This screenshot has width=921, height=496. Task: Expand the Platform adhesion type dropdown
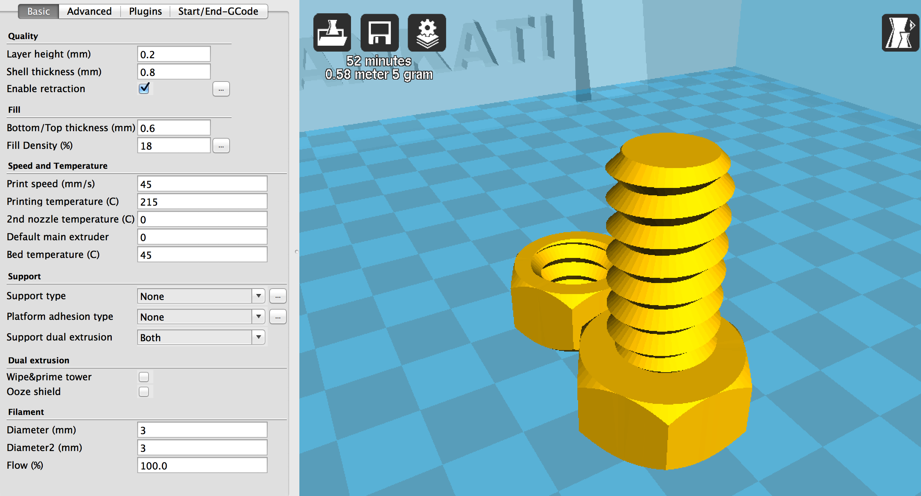[x=201, y=317]
